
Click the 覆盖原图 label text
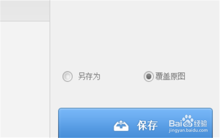(x=170, y=76)
